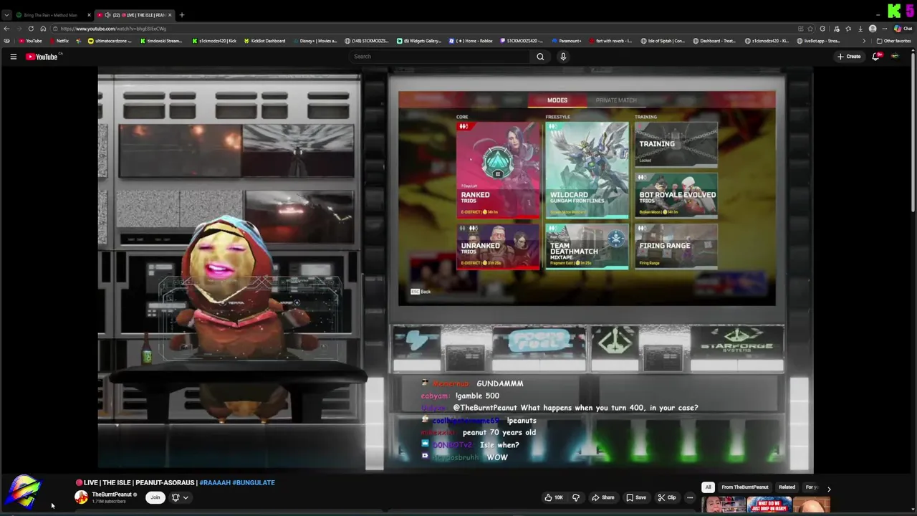Open the tab search dropdown arrow
Viewport: 917px width, 516px height.
(6, 15)
